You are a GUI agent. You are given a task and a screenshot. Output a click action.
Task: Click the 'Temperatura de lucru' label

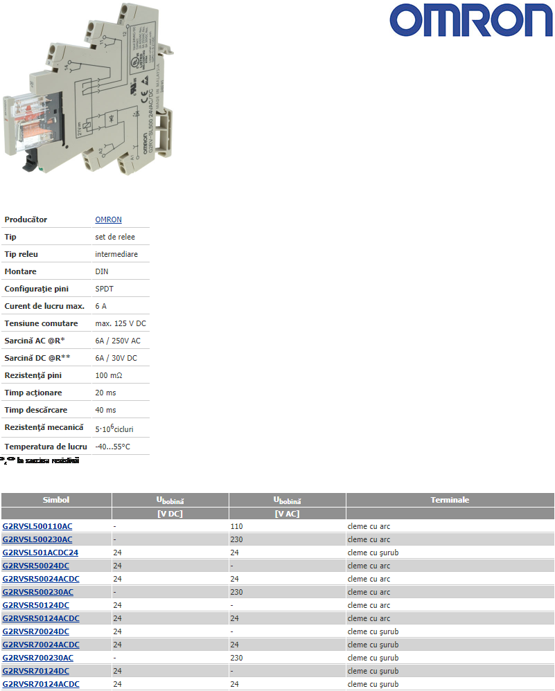pyautogui.click(x=46, y=447)
